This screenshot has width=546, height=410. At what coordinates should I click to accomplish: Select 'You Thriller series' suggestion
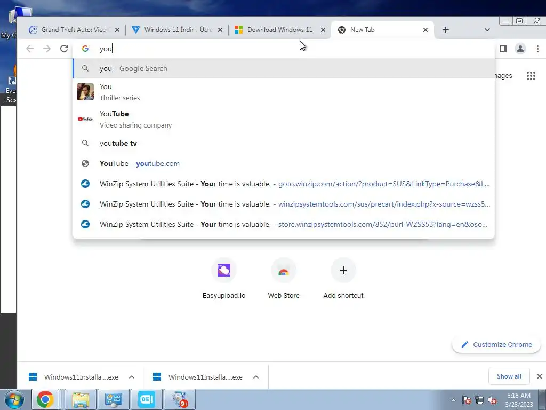pyautogui.click(x=284, y=92)
